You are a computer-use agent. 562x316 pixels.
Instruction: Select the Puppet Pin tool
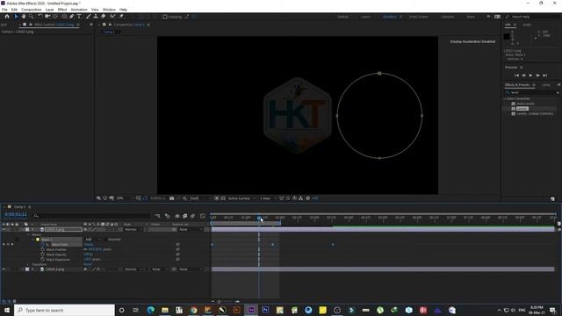click(121, 17)
